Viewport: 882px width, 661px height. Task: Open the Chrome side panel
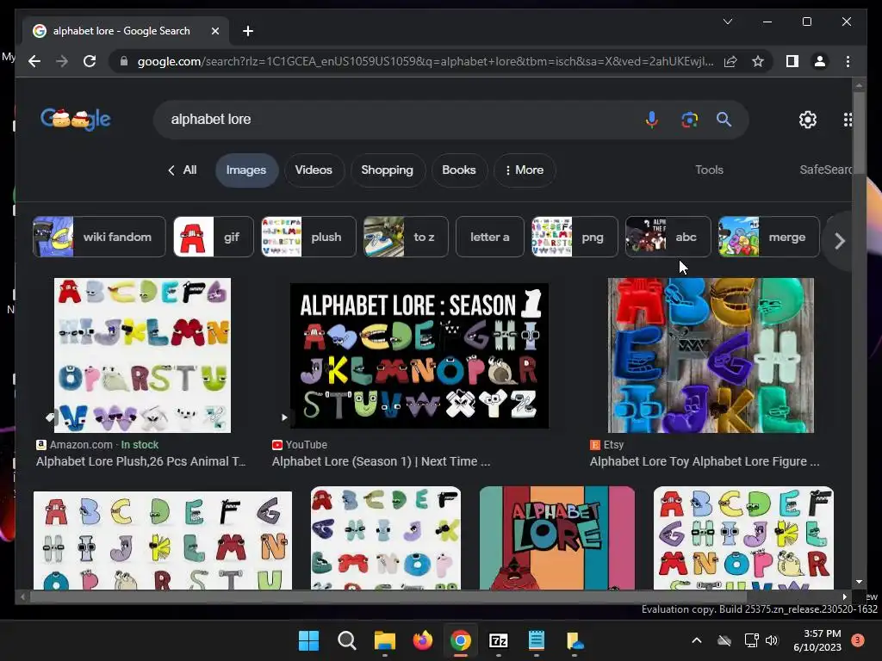tap(792, 61)
